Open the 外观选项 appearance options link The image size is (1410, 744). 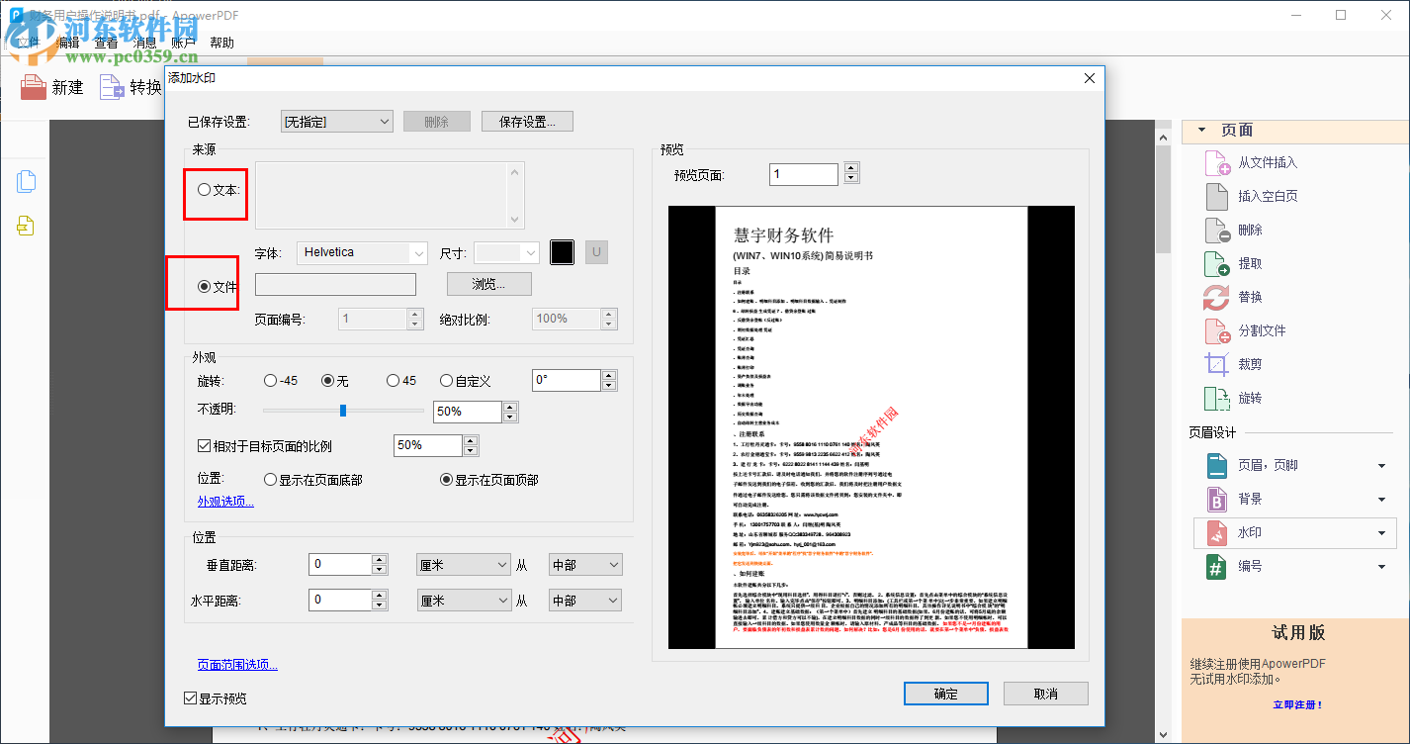(224, 500)
